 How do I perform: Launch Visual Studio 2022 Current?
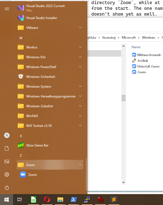(50, 8)
